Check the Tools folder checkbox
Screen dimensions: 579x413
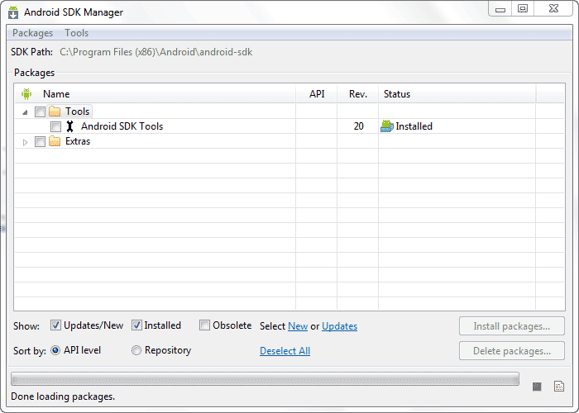tap(40, 112)
